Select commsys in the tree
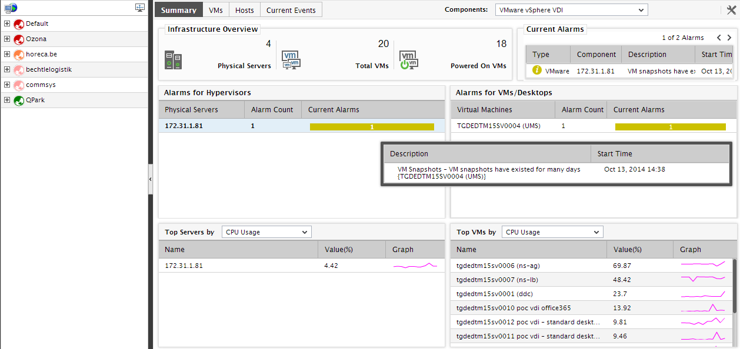 click(41, 85)
